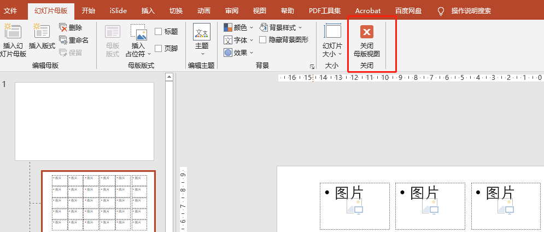544x232 pixels.
Task: Open the View (视图) tab
Action: [x=260, y=11]
